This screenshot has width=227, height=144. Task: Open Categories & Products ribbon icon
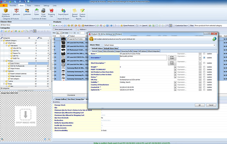click(6, 13)
